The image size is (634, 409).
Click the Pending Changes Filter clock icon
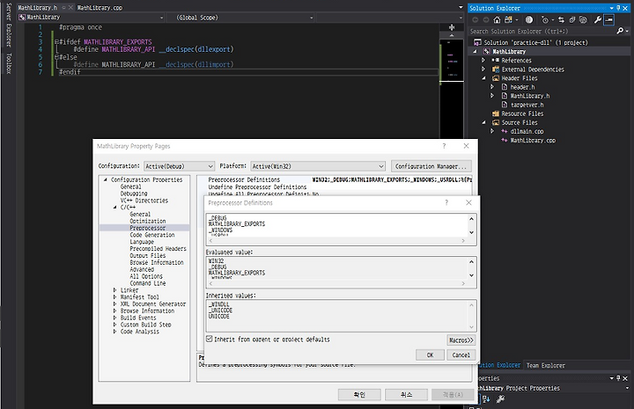[545, 19]
